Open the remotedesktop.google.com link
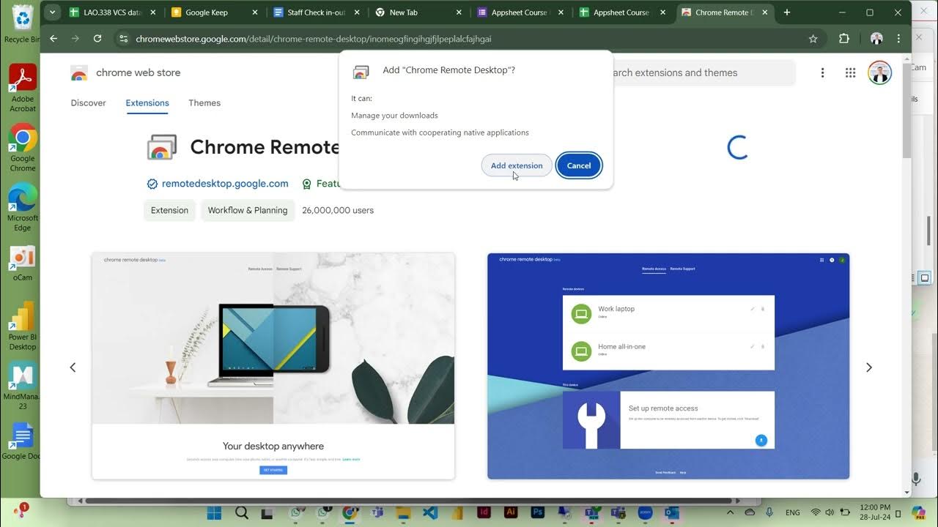 click(225, 184)
